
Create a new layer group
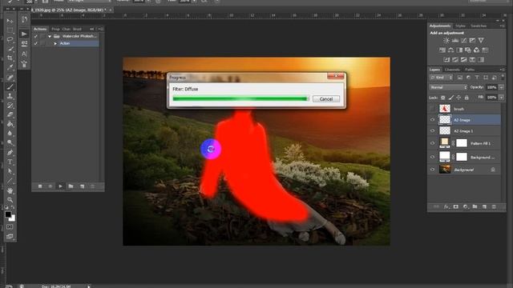475,206
